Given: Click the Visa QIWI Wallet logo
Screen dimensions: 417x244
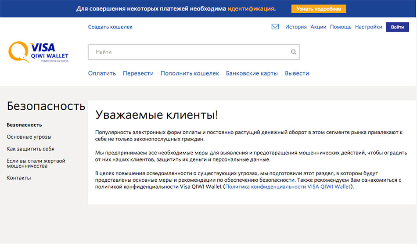Looking at the screenshot, I should 39,52.
